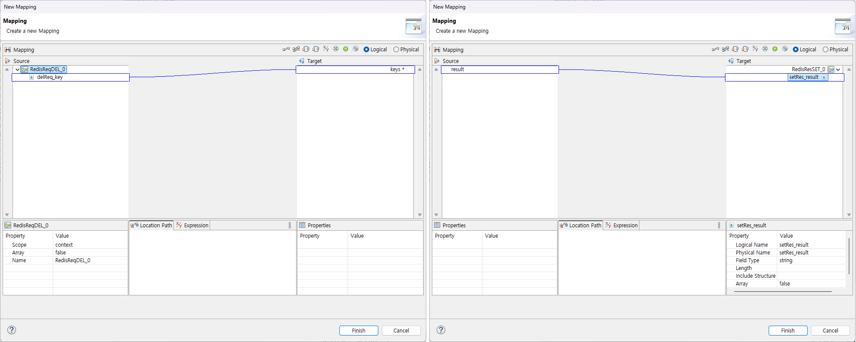Click the string type icon beside setRes_result field
This screenshot has height=342, width=856.
824,77
